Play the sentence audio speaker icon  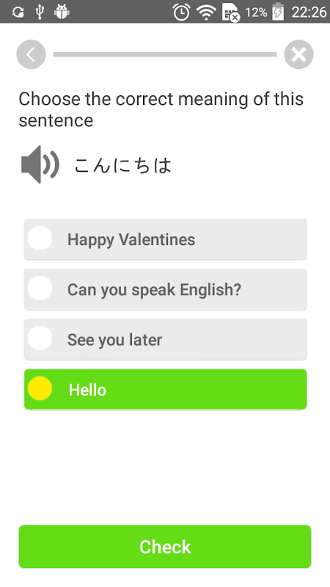[x=40, y=164]
